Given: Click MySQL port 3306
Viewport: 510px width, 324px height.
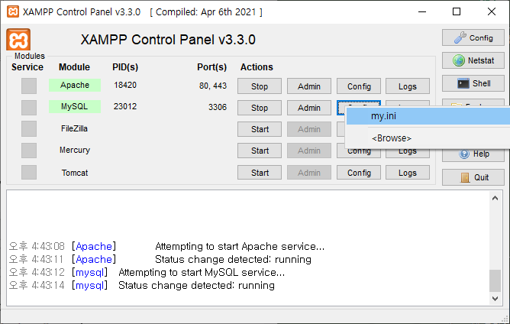Looking at the screenshot, I should click(218, 107).
